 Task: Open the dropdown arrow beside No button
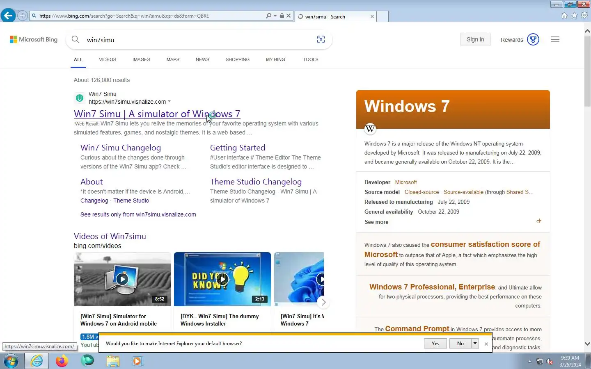(475, 344)
